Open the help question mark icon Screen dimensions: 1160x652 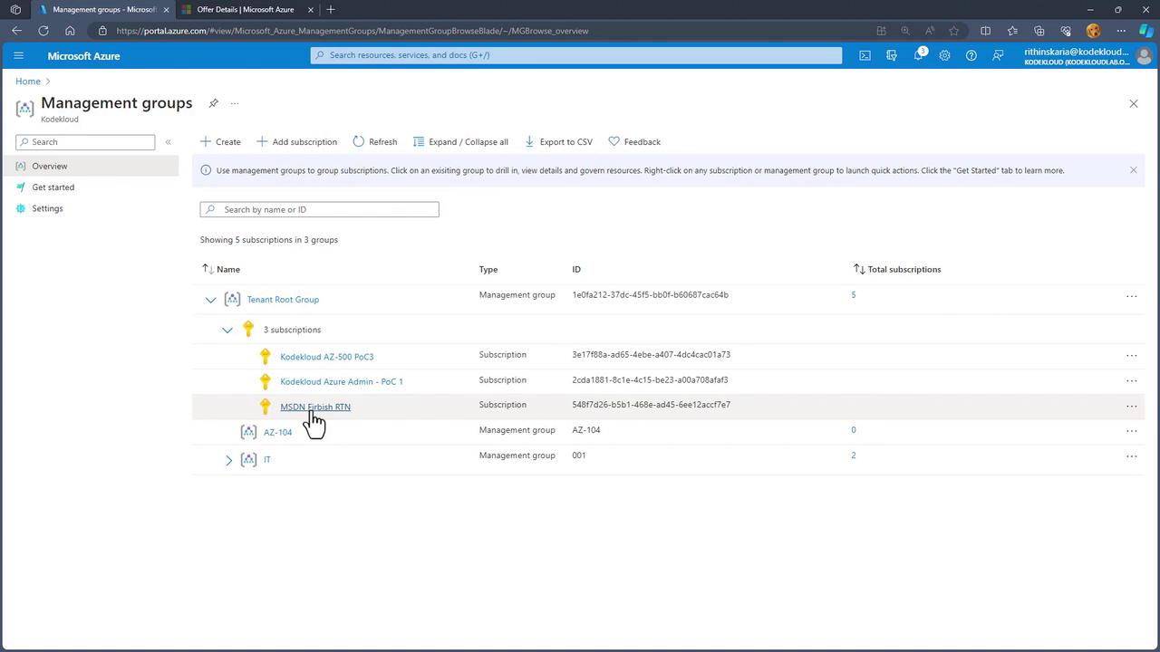point(971,55)
